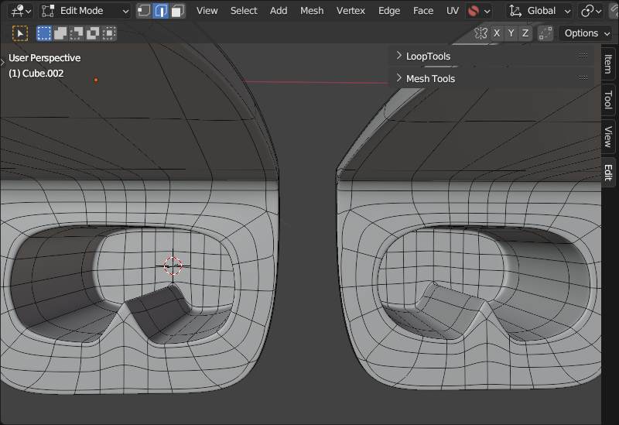Click the User Perspective text
619x425 pixels.
click(x=45, y=58)
